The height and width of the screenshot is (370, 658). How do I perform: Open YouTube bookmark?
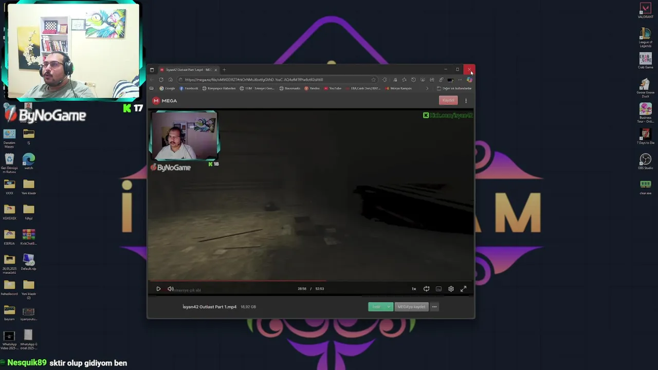333,88
